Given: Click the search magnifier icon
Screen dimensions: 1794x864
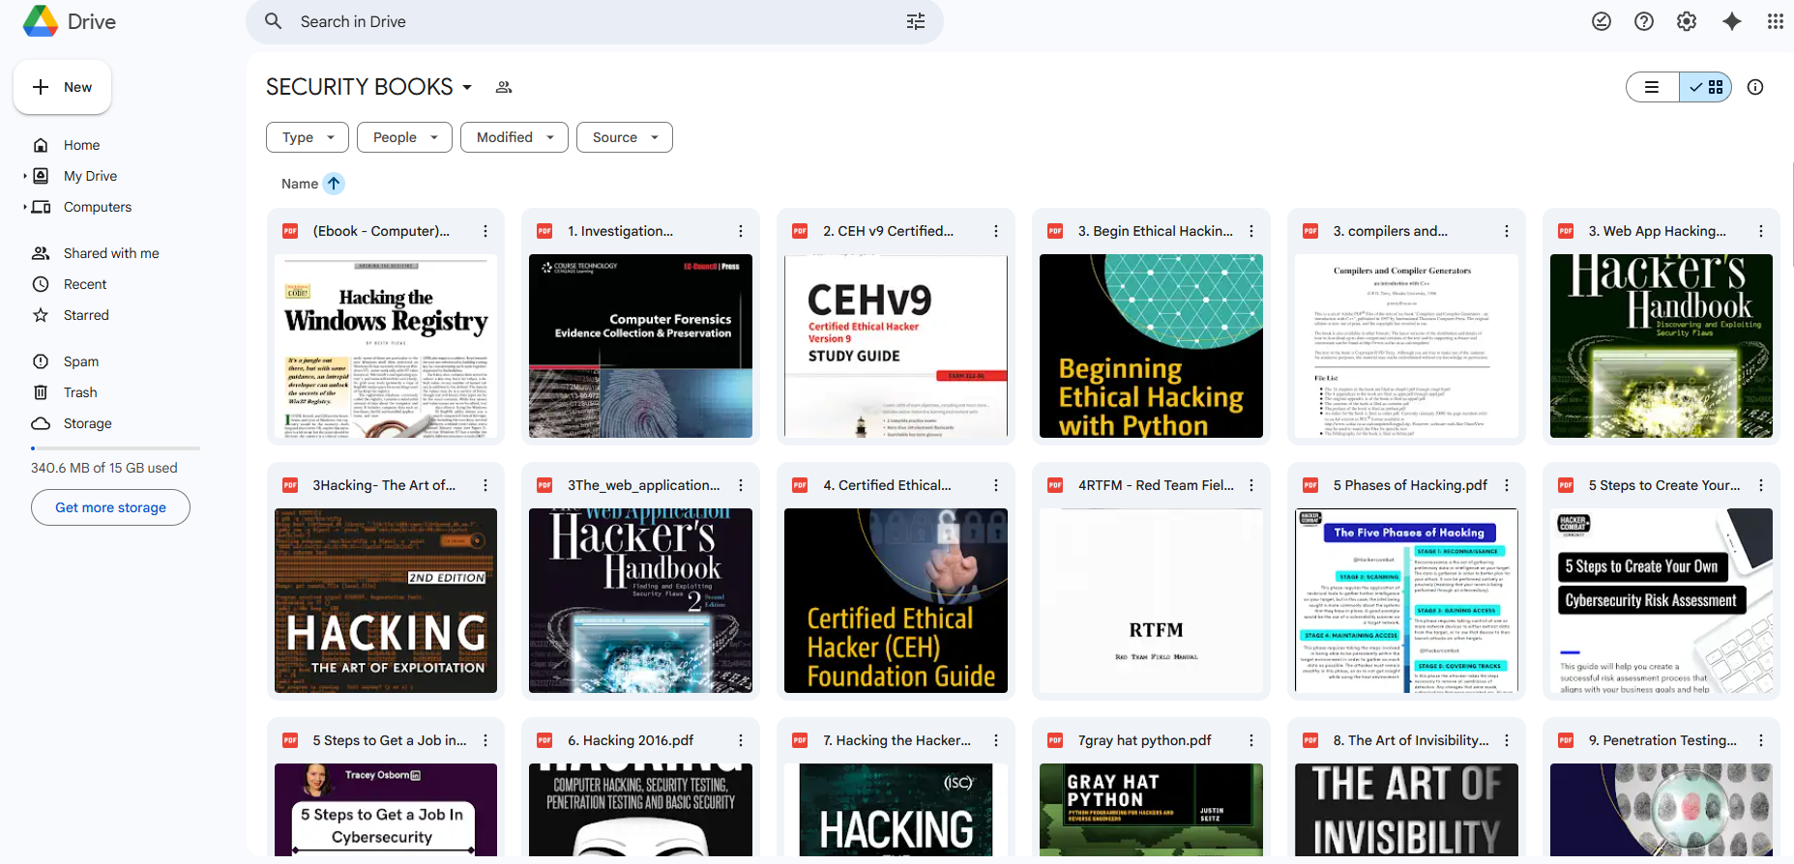Looking at the screenshot, I should pos(274,21).
